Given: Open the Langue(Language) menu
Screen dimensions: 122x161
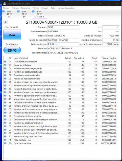Looking at the screenshot, I should 66,8.
